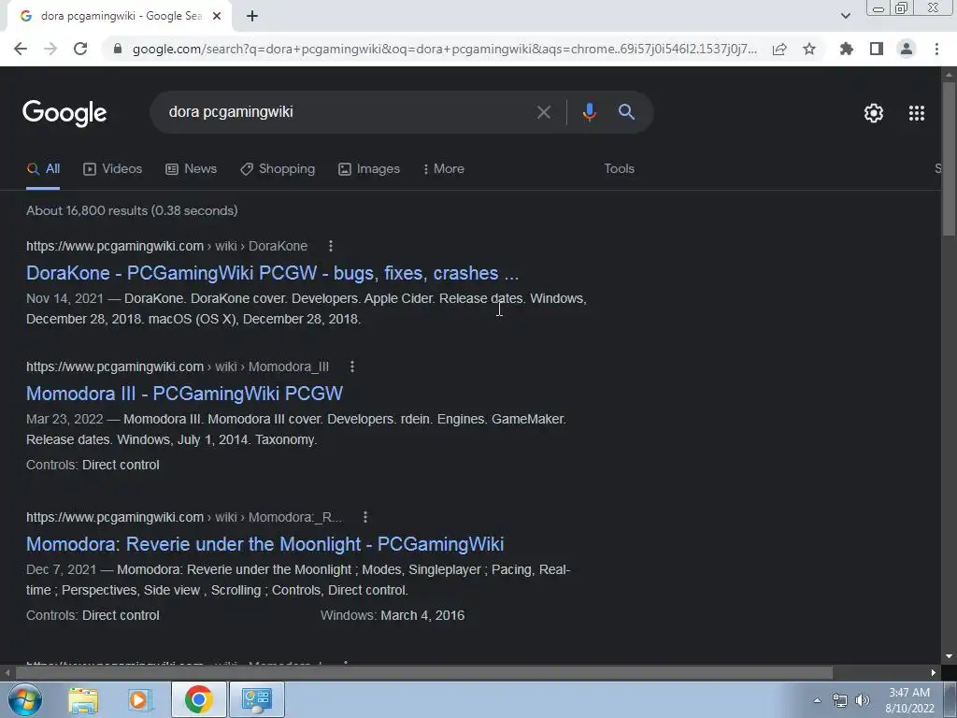Viewport: 957px width, 718px height.
Task: Open Momodora: Reverie under the Moonlight result
Action: (x=264, y=544)
